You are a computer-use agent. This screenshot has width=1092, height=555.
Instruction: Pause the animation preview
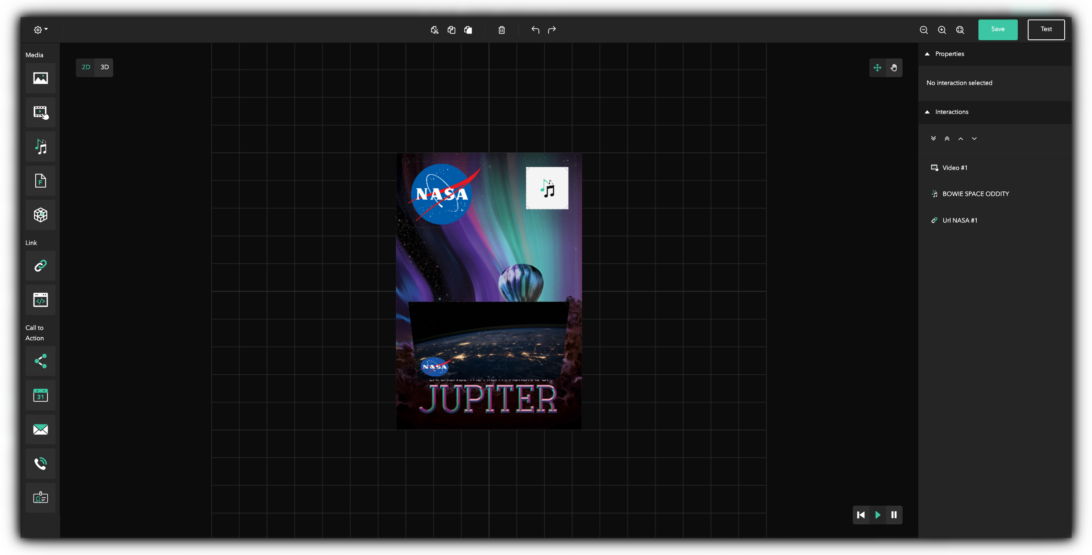[893, 515]
